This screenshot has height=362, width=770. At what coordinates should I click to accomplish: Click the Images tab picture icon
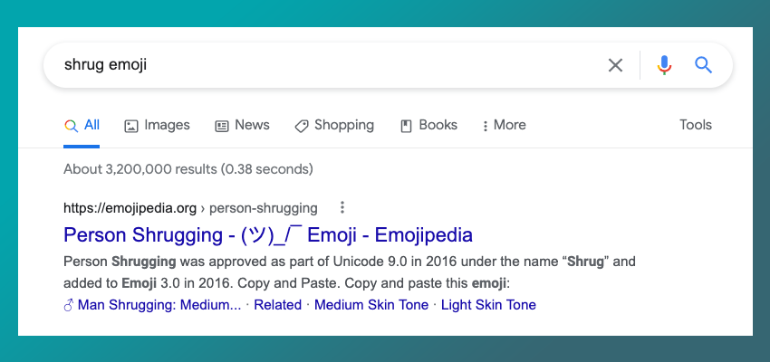coord(131,126)
